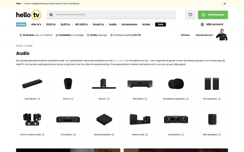Viewport: 244px width, 152px height.
Task: Click the green Winkelwagen button
Action: point(213,15)
